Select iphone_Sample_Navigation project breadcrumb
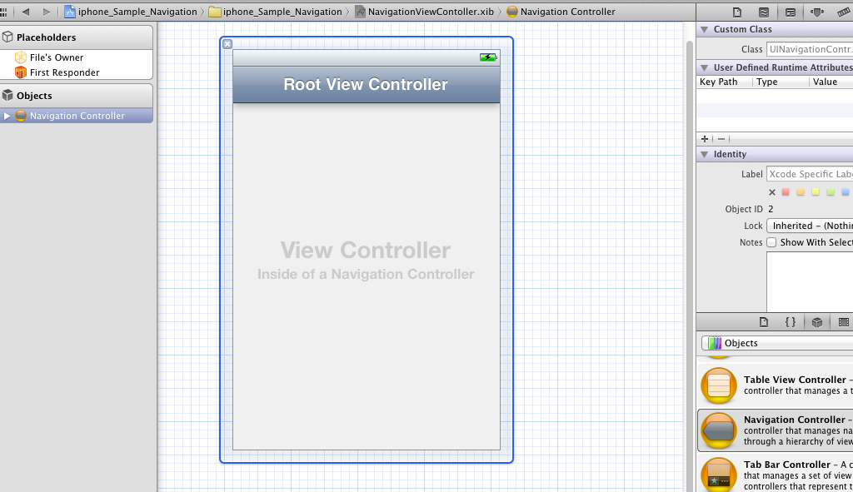Screen dimensions: 853x492 click(x=131, y=12)
